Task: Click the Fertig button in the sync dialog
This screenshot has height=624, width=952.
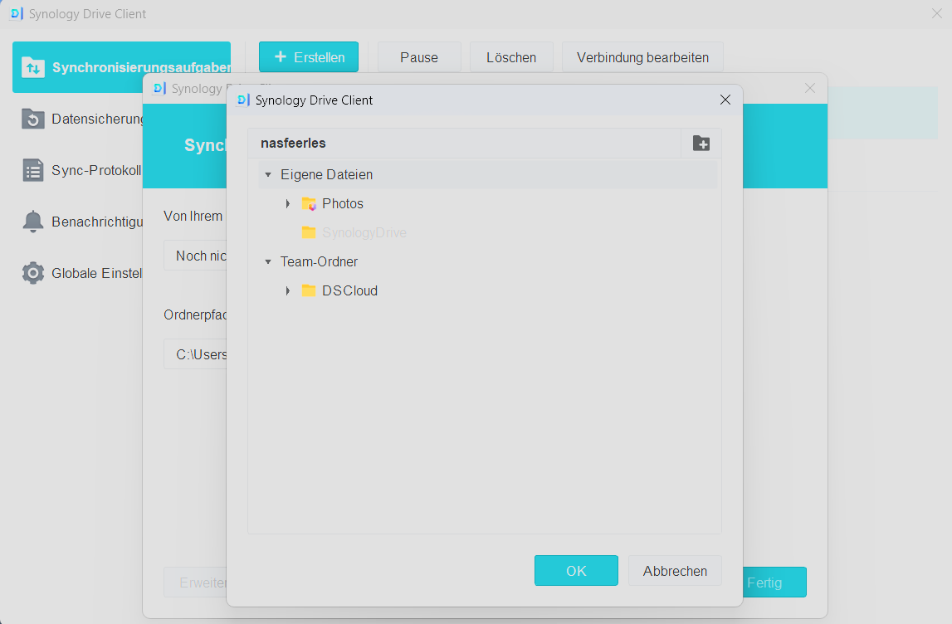Action: (x=774, y=583)
